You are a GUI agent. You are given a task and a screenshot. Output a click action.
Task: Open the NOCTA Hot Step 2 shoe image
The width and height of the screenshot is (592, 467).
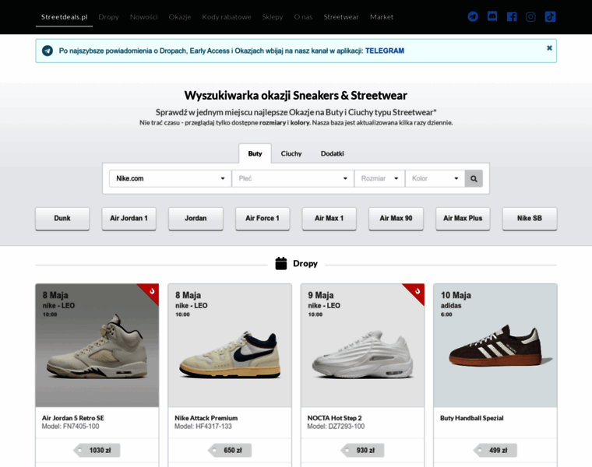[362, 345]
